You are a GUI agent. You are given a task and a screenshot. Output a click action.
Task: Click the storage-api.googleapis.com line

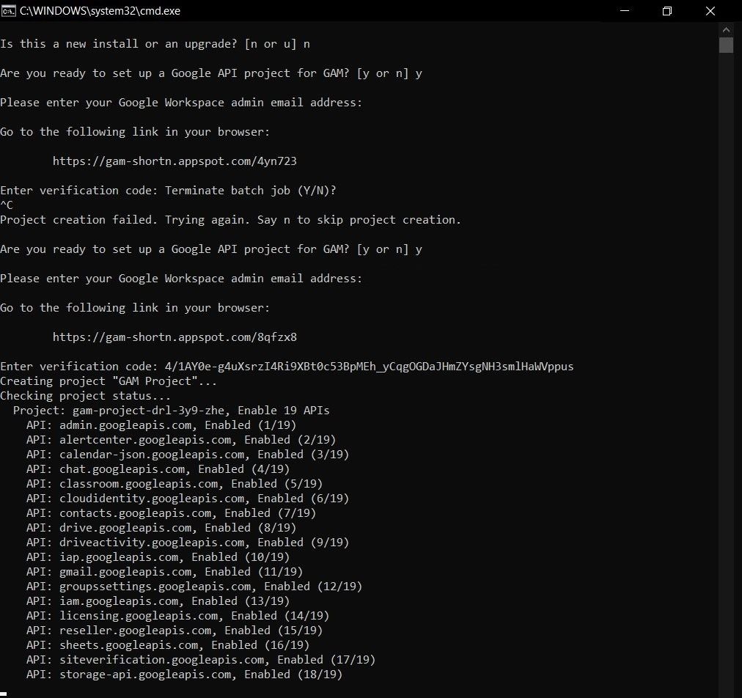(x=185, y=675)
